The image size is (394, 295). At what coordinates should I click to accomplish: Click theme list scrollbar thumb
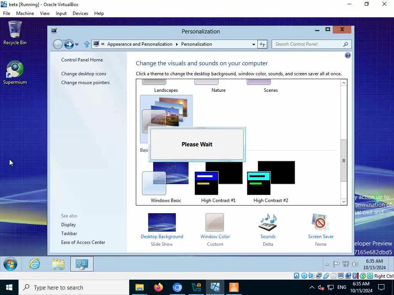344,161
